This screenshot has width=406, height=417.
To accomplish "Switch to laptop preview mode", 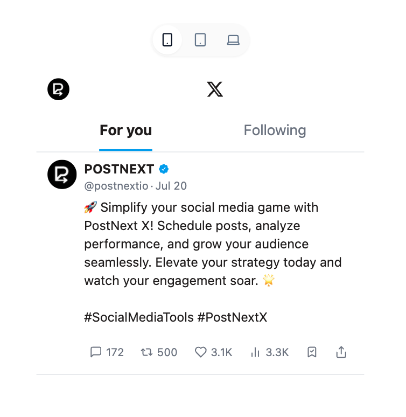I will click(233, 40).
